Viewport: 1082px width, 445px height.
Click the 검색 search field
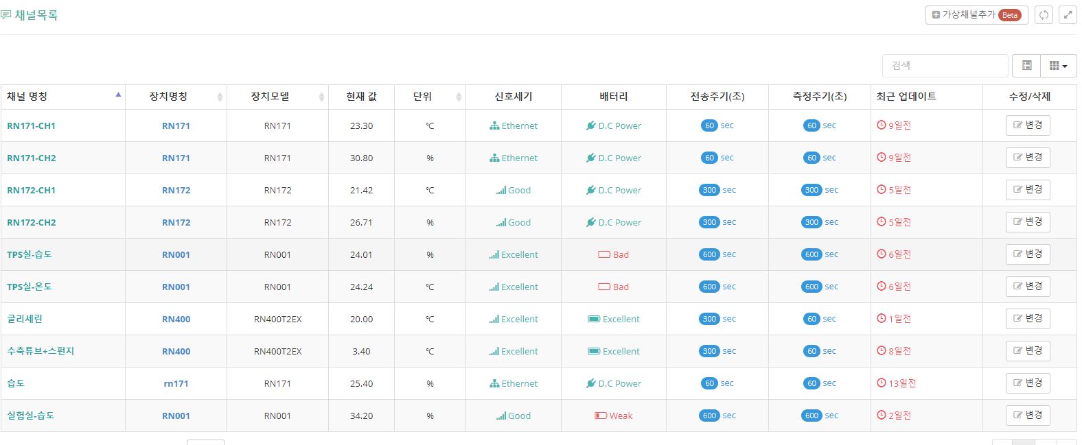pos(945,65)
